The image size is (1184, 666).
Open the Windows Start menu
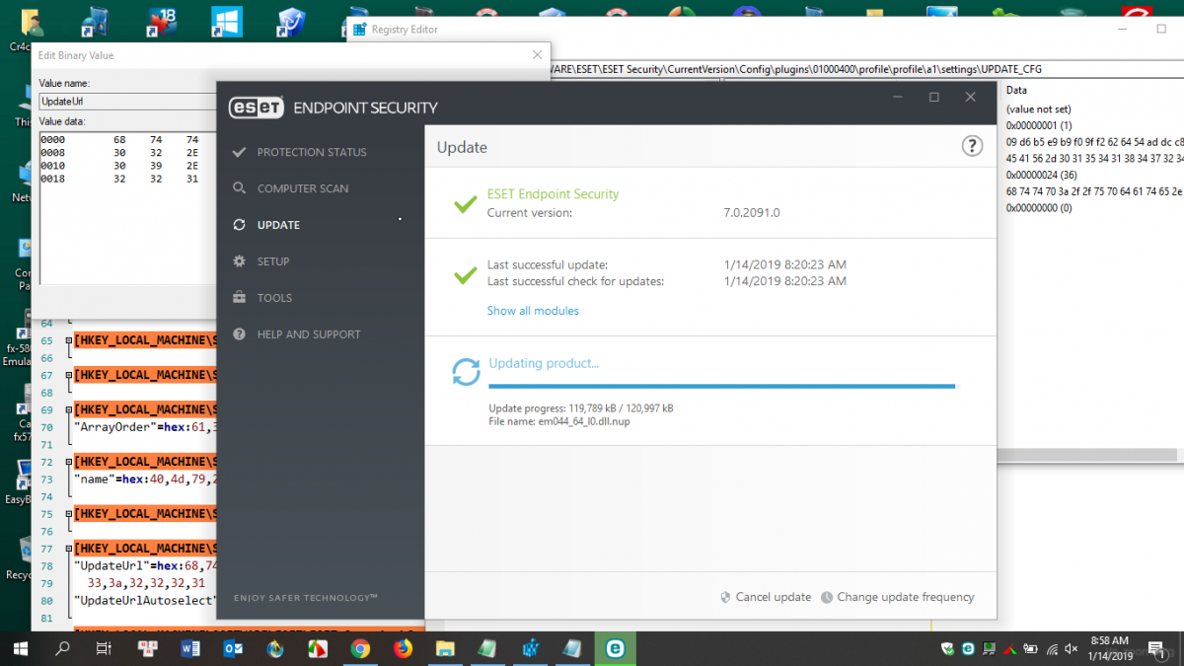point(20,648)
